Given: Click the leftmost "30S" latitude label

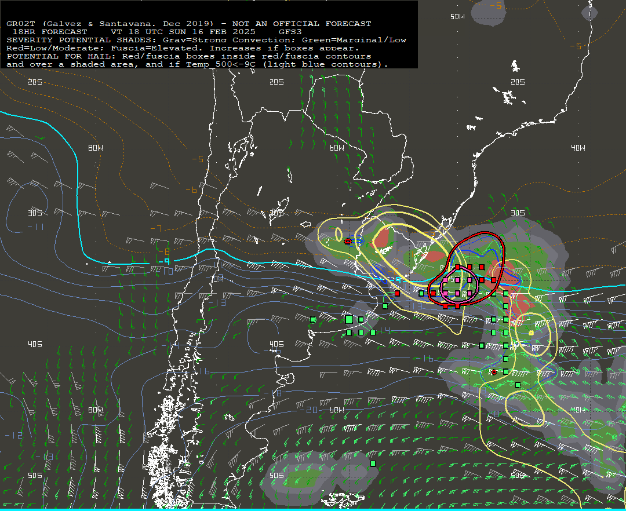Looking at the screenshot, I should click(x=35, y=213).
